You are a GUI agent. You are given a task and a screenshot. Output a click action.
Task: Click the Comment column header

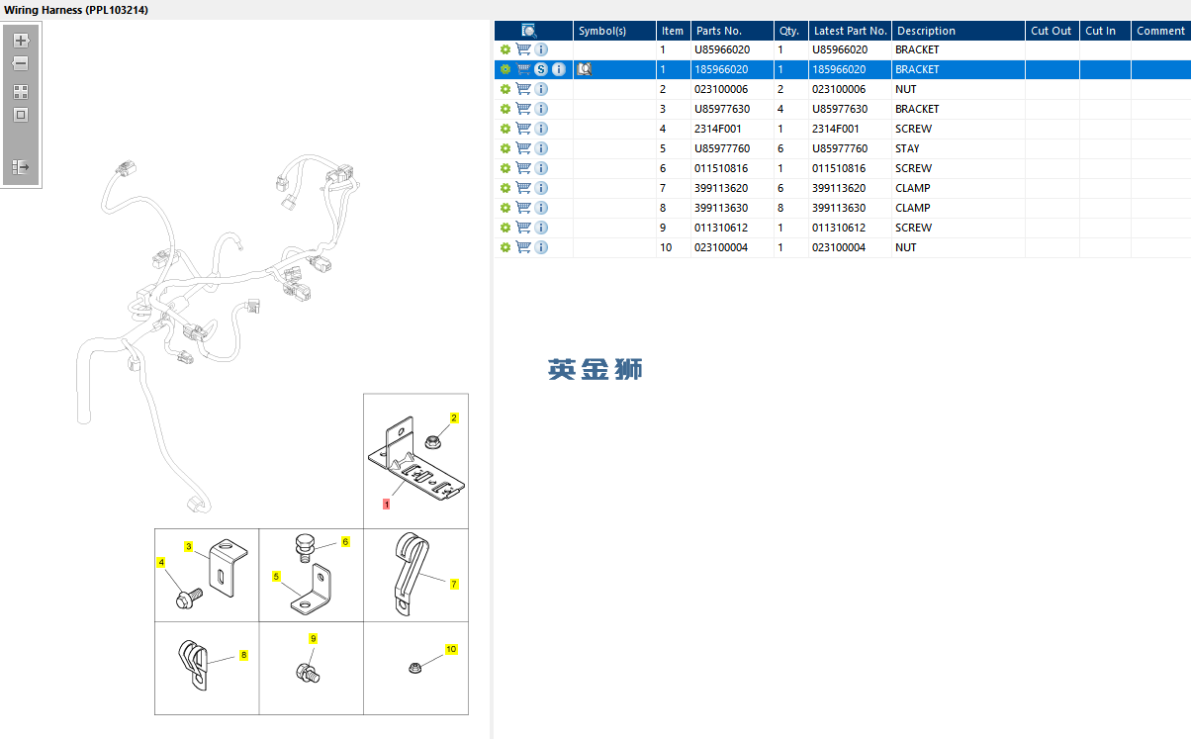click(x=1160, y=31)
